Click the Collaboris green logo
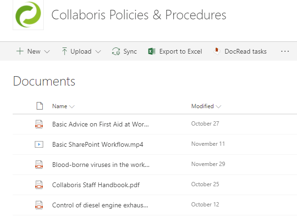 pyautogui.click(x=28, y=15)
